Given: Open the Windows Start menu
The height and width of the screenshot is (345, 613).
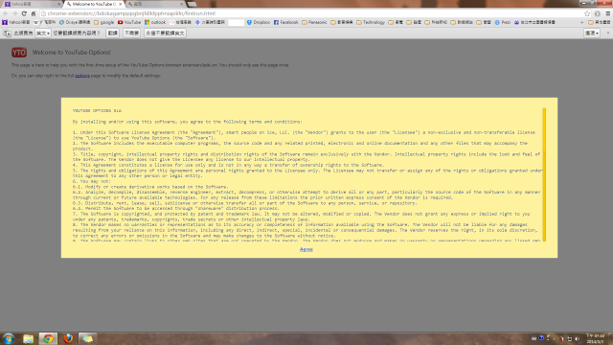Looking at the screenshot, I should pos(9,338).
